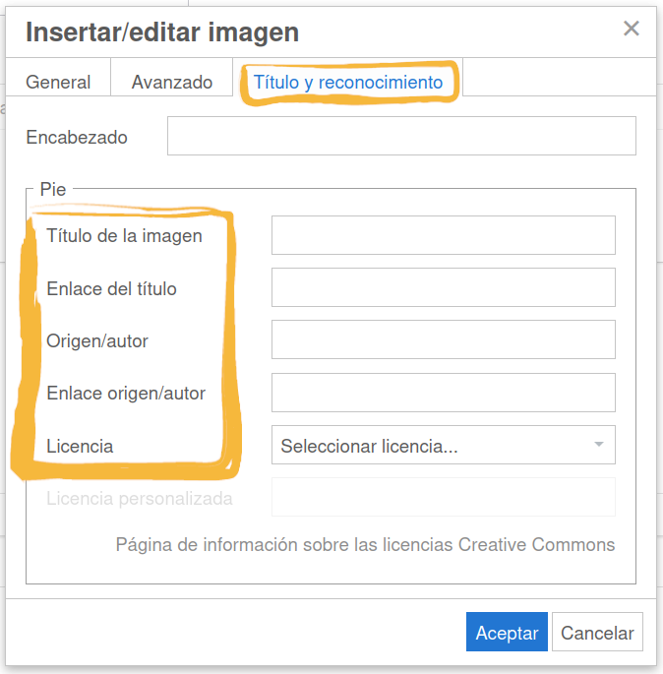The width and height of the screenshot is (663, 674).
Task: Click the Enlace origen/autor label text
Action: point(126,394)
